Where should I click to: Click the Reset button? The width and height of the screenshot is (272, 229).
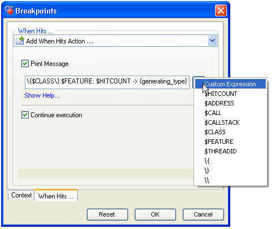point(107,214)
